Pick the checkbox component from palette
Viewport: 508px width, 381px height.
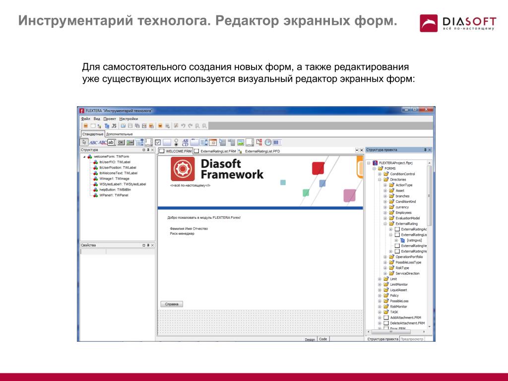(x=158, y=142)
